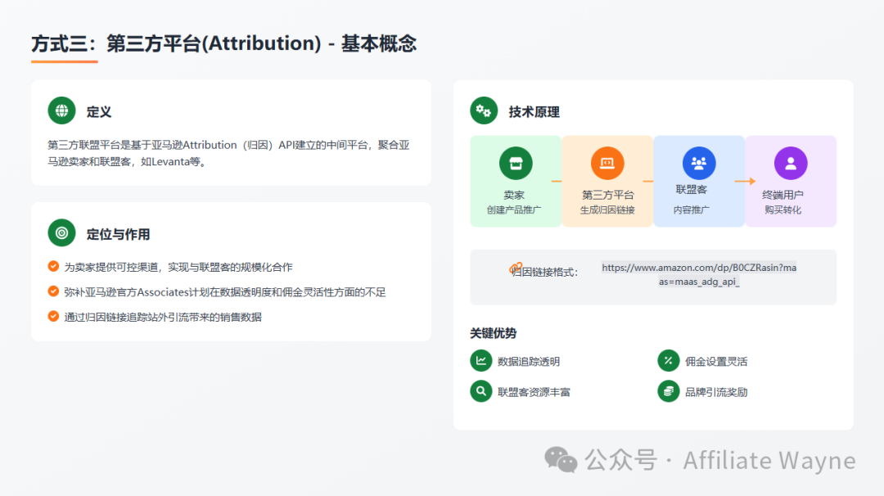The height and width of the screenshot is (496, 884).
Task: Click the blue group icon above 联盟客
Action: point(699,163)
